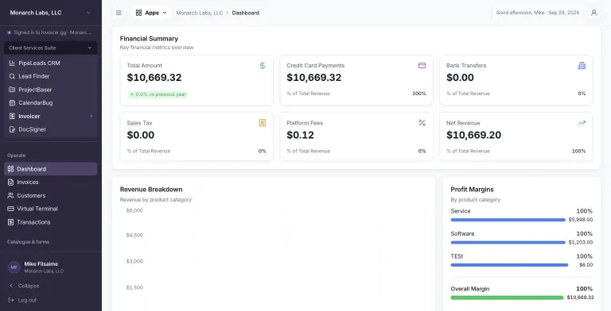611x311 pixels.
Task: Click the Collapse chevron icon
Action: pos(11,286)
